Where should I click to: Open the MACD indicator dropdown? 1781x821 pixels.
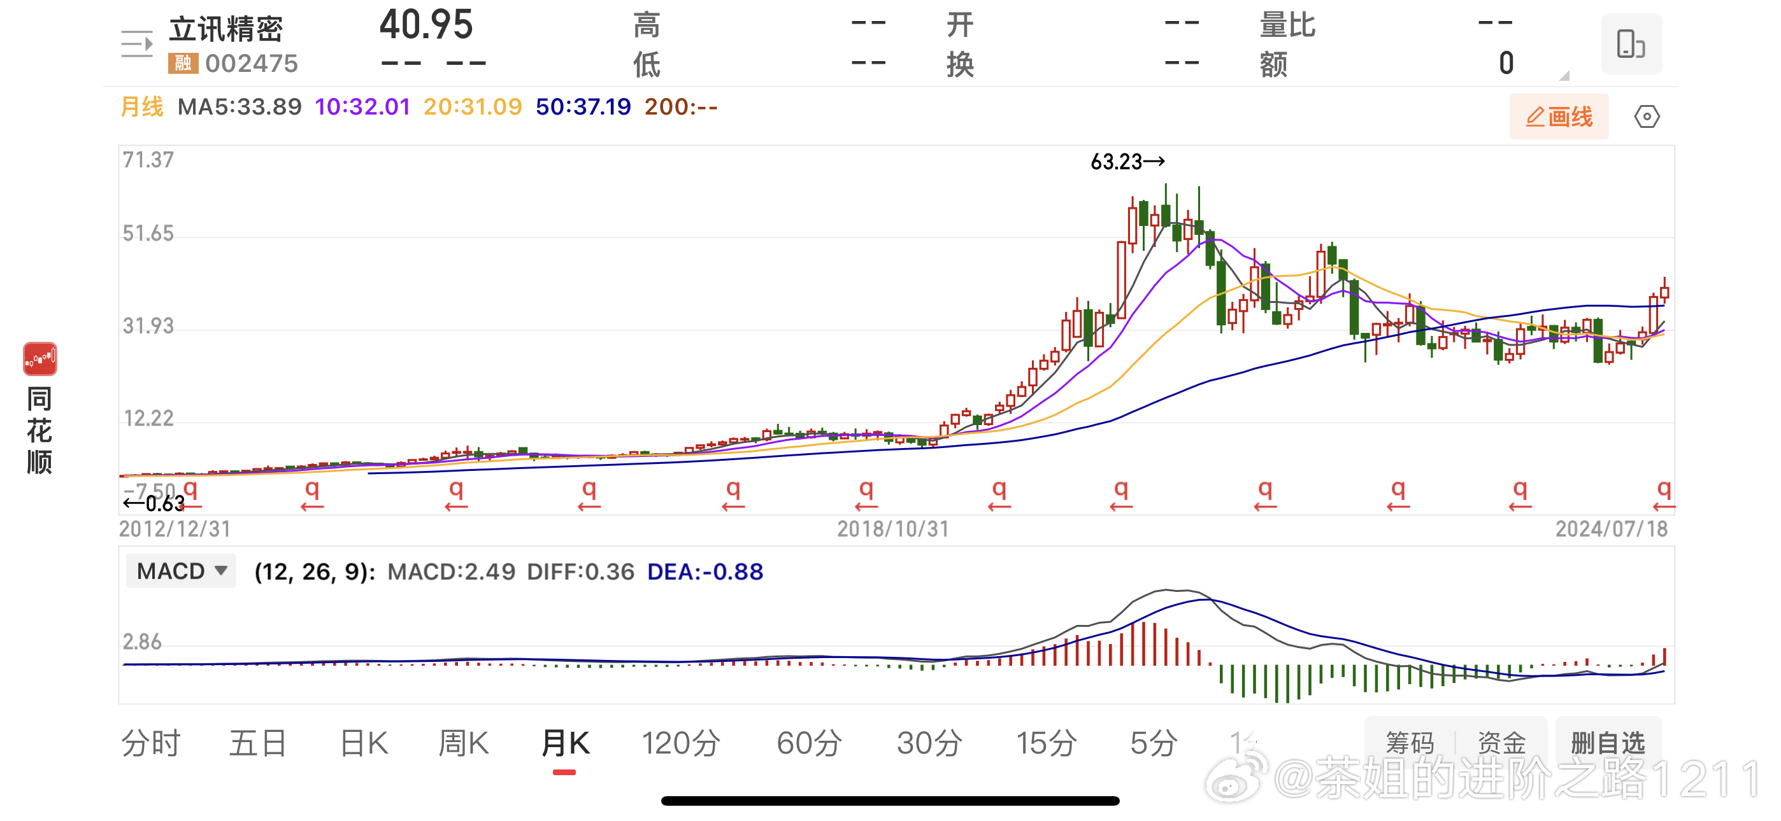(181, 571)
